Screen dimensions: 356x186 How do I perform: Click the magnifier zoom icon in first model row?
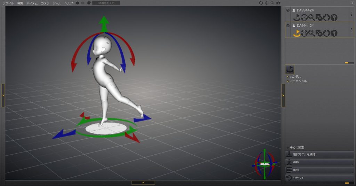pos(311,17)
